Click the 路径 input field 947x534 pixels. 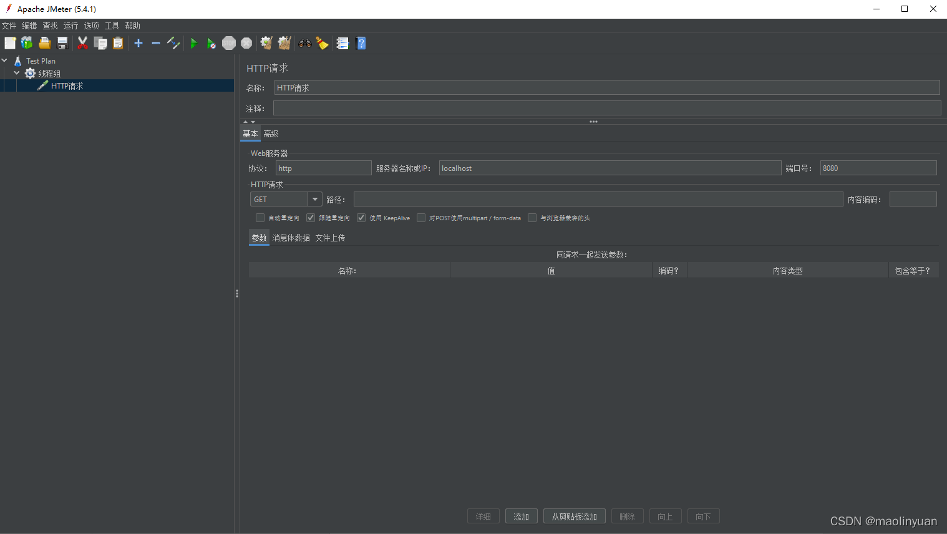(x=598, y=199)
